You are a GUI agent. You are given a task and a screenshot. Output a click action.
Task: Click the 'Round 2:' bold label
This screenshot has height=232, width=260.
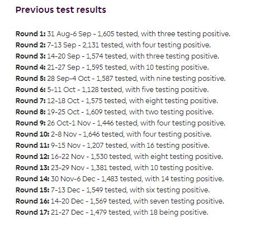click(31, 45)
